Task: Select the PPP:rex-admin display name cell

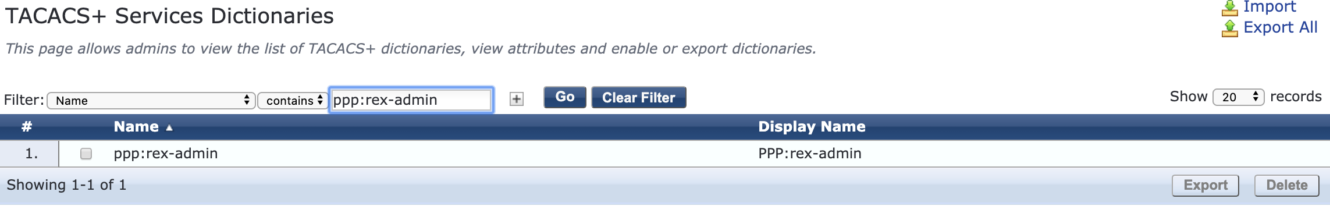Action: (x=810, y=154)
